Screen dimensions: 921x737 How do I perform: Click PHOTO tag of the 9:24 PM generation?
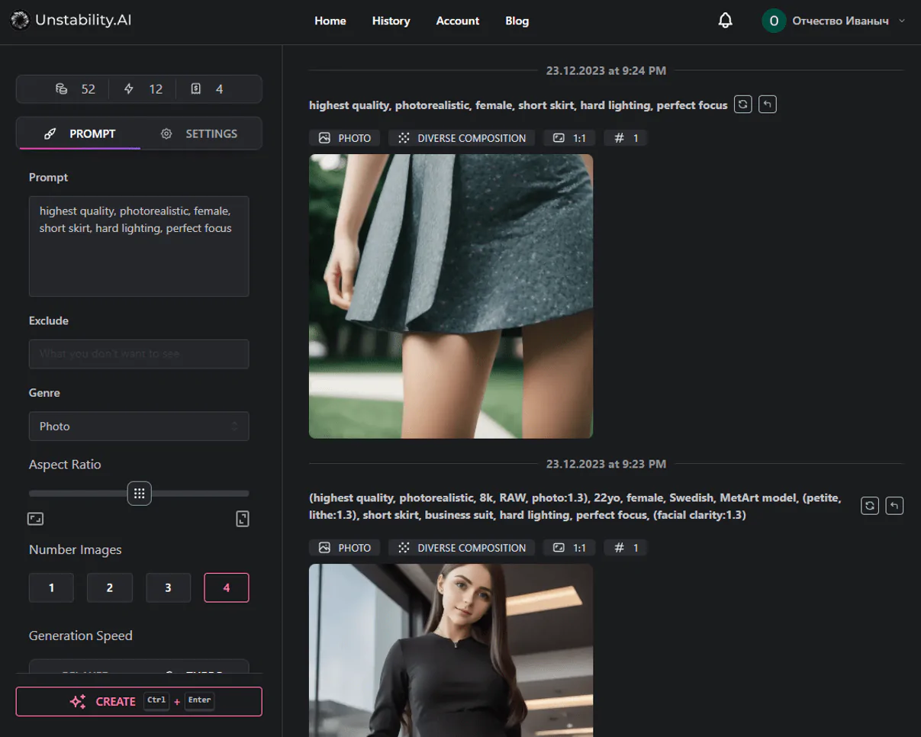tap(345, 138)
